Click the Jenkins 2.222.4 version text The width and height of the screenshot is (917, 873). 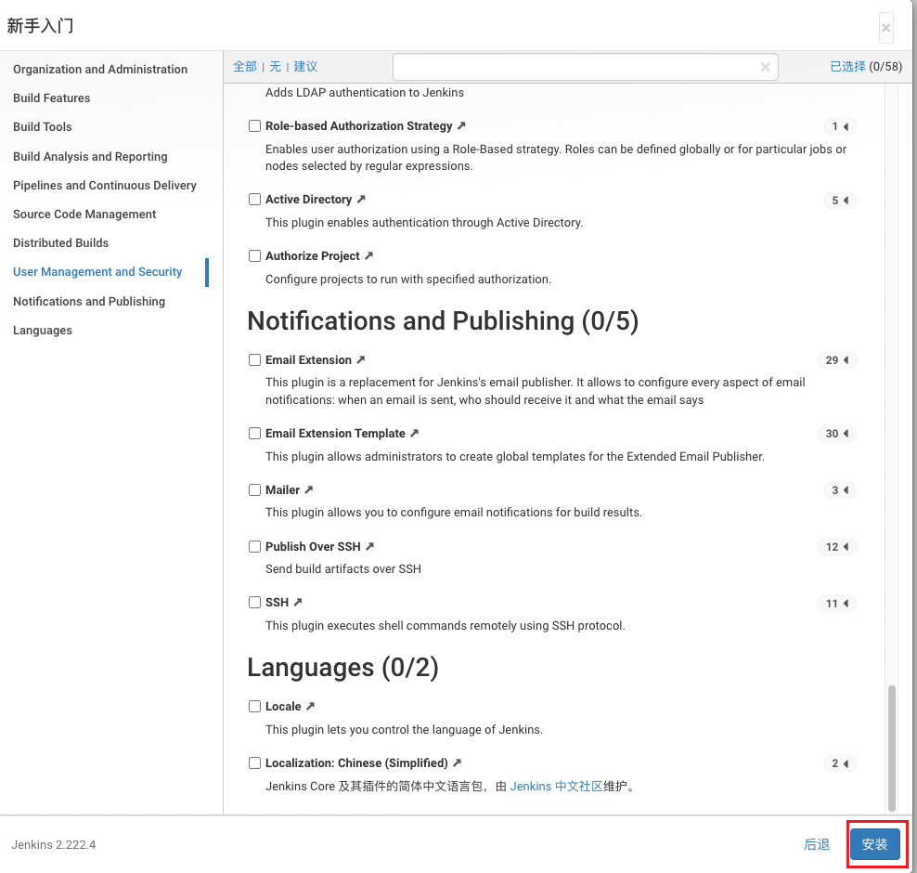pos(53,845)
